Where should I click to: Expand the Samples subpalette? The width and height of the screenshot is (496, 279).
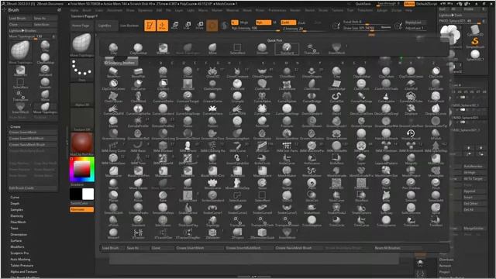[x=16, y=209]
